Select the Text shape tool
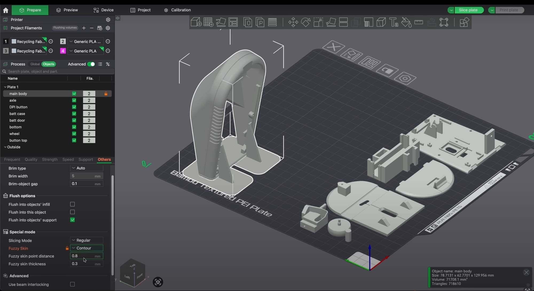534x291 pixels. (393, 22)
